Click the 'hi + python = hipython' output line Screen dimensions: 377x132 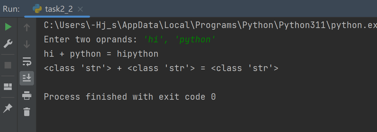(101, 54)
